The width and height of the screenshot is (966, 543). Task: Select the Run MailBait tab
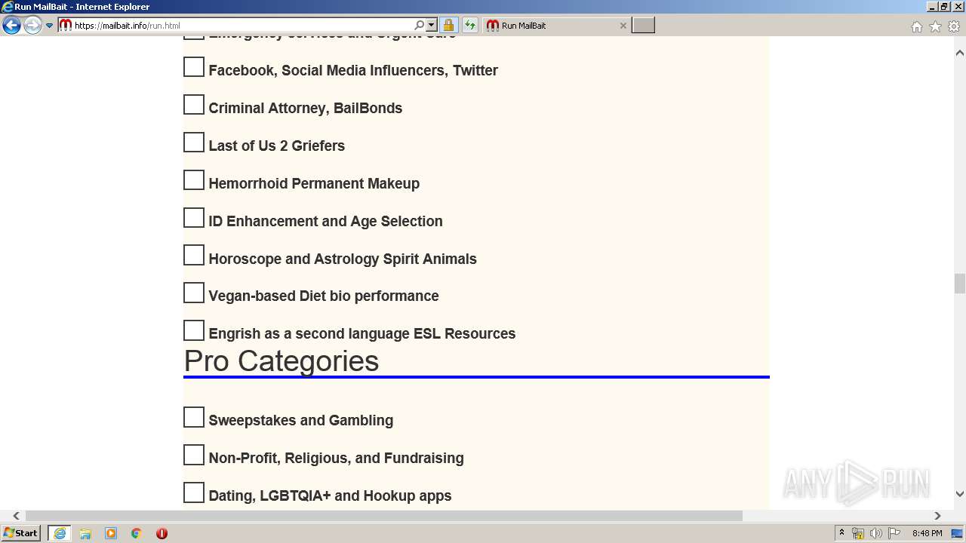point(556,25)
